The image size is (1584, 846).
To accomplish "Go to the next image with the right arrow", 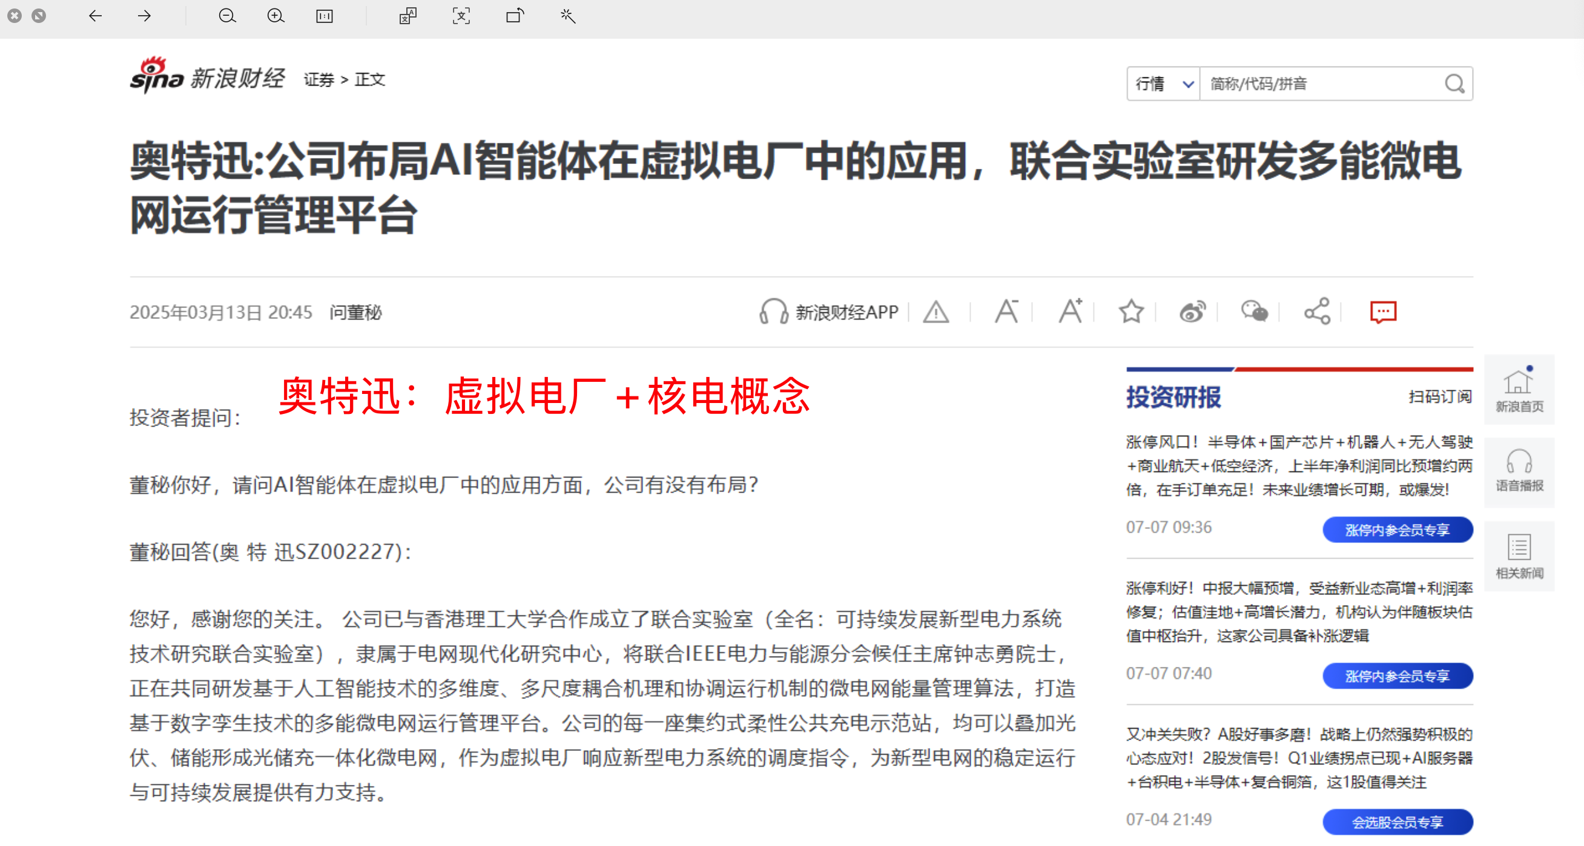I will [145, 16].
